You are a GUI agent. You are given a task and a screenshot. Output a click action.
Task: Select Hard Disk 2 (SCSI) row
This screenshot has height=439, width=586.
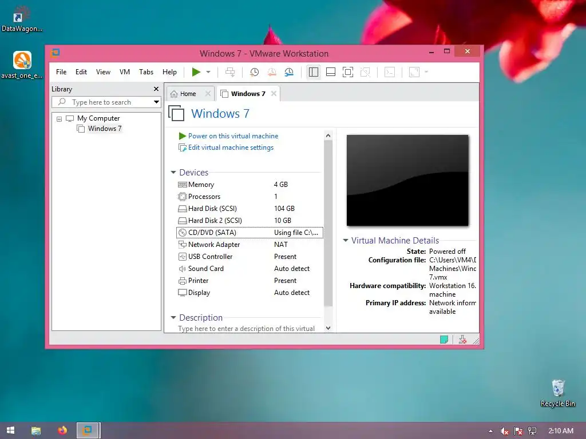pos(250,220)
